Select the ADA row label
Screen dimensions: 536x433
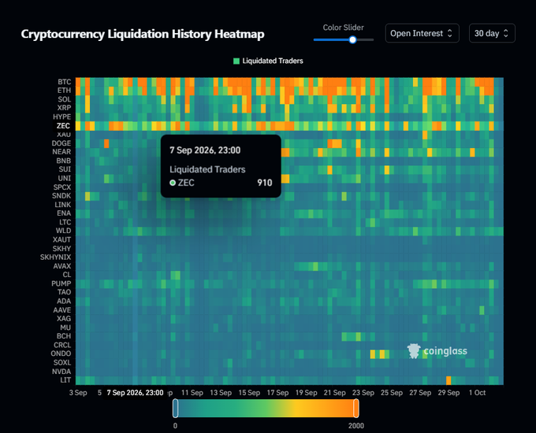click(64, 301)
